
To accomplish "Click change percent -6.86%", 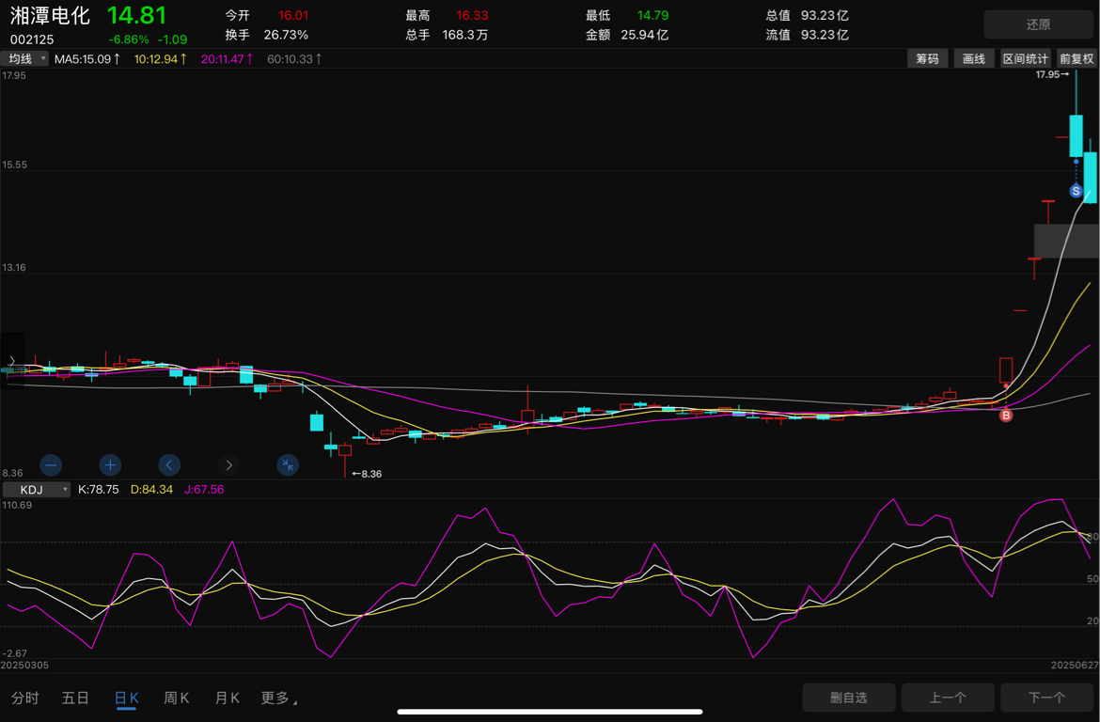I will click(129, 39).
